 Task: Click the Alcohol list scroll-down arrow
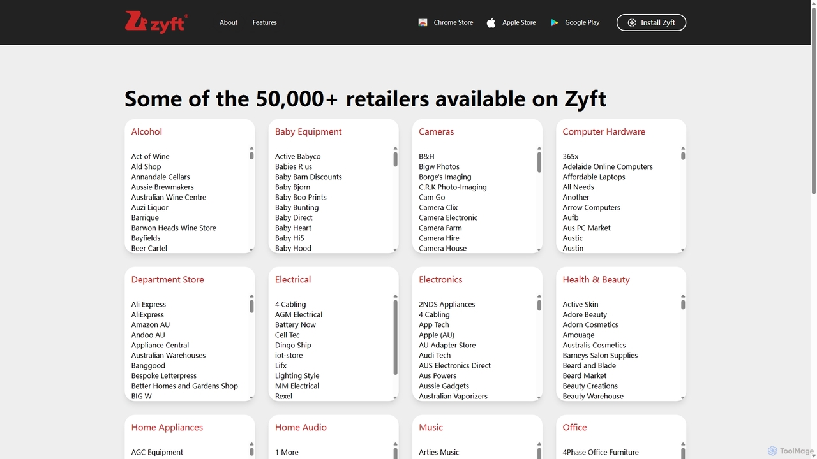tap(251, 250)
